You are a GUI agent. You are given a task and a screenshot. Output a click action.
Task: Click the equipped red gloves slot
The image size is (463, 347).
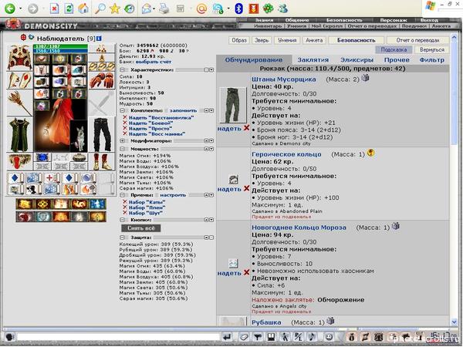102,79
